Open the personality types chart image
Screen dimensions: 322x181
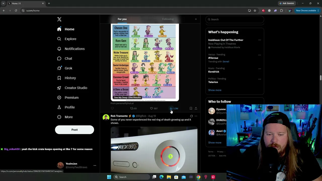click(x=145, y=62)
